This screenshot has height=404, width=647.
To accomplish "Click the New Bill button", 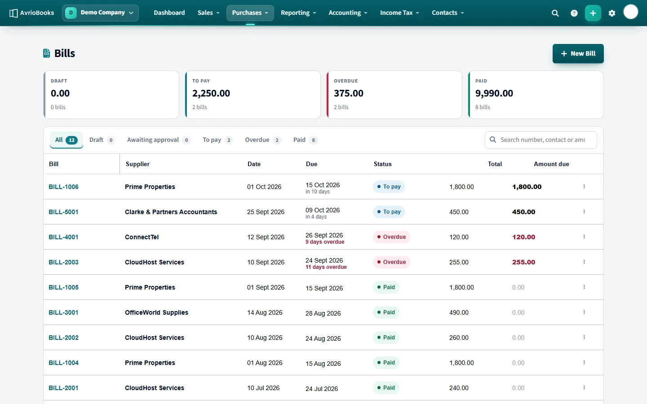I will (578, 53).
